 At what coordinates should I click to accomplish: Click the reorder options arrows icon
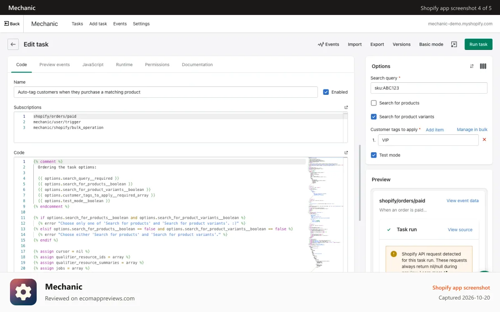click(472, 66)
